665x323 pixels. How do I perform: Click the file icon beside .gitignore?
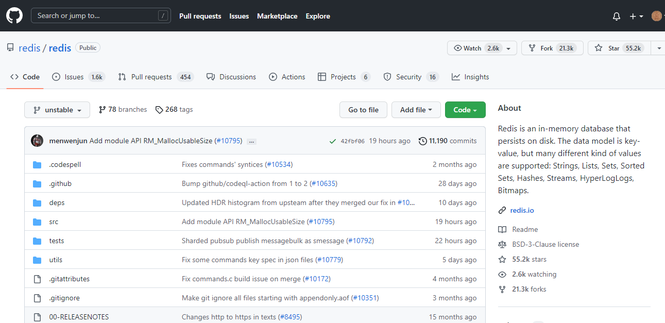tap(37, 298)
